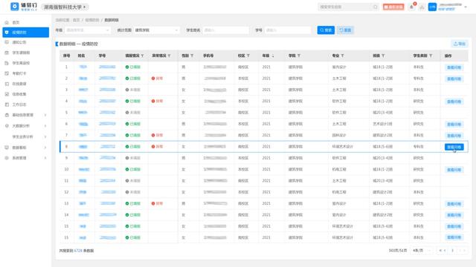476x267 pixels.
Task: Open the student name link in row 2
Action: (83, 79)
